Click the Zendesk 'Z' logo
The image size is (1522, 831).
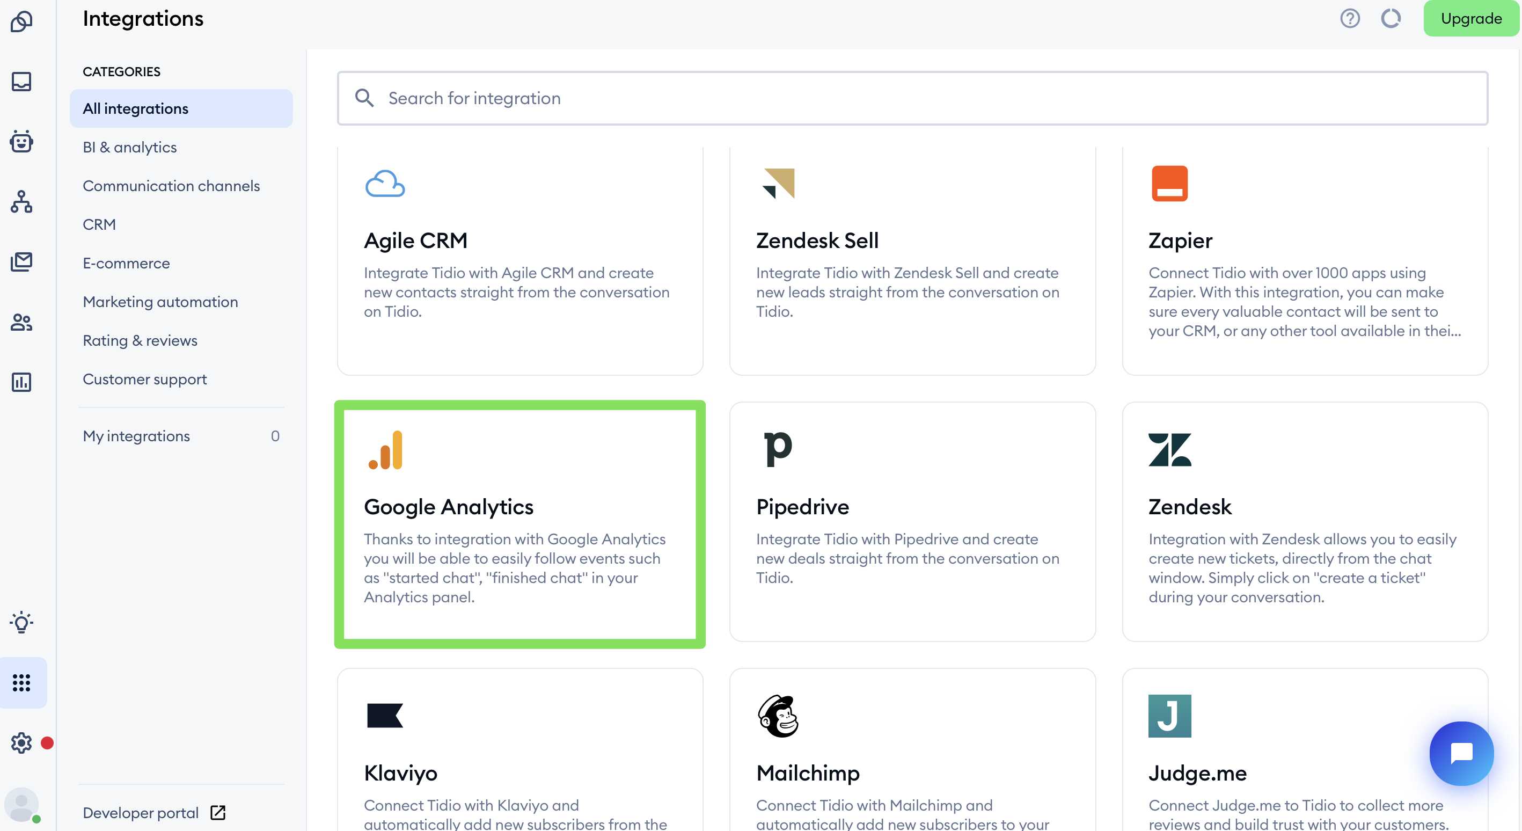[1170, 450]
